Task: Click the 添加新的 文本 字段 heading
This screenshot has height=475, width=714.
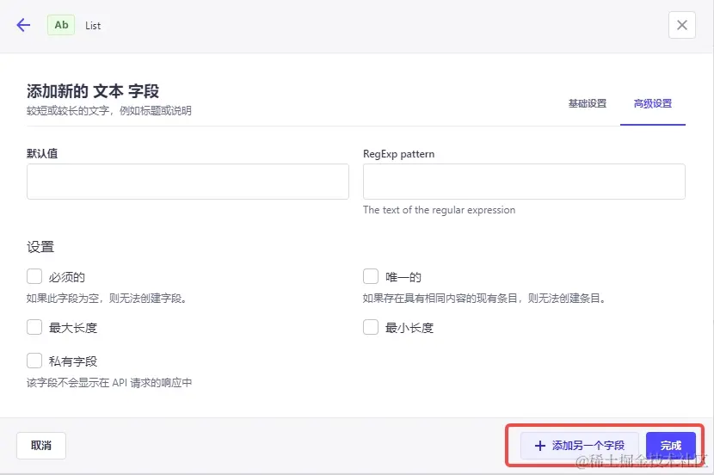Action: 93,91
